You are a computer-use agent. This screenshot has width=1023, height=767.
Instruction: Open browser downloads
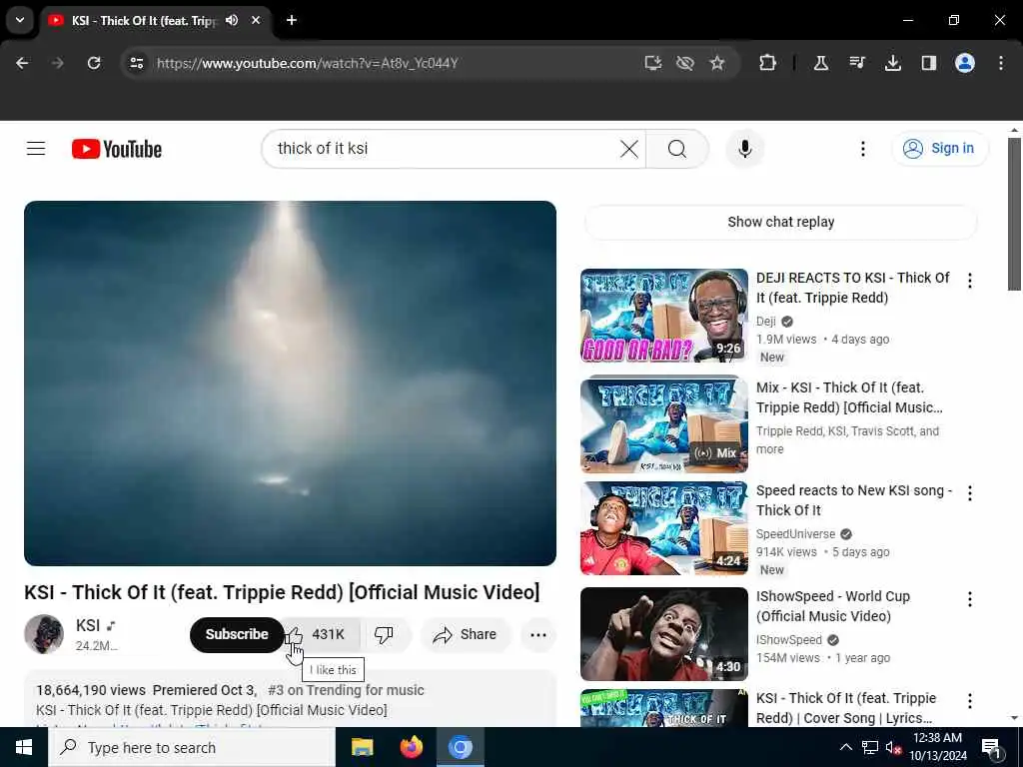pyautogui.click(x=892, y=63)
